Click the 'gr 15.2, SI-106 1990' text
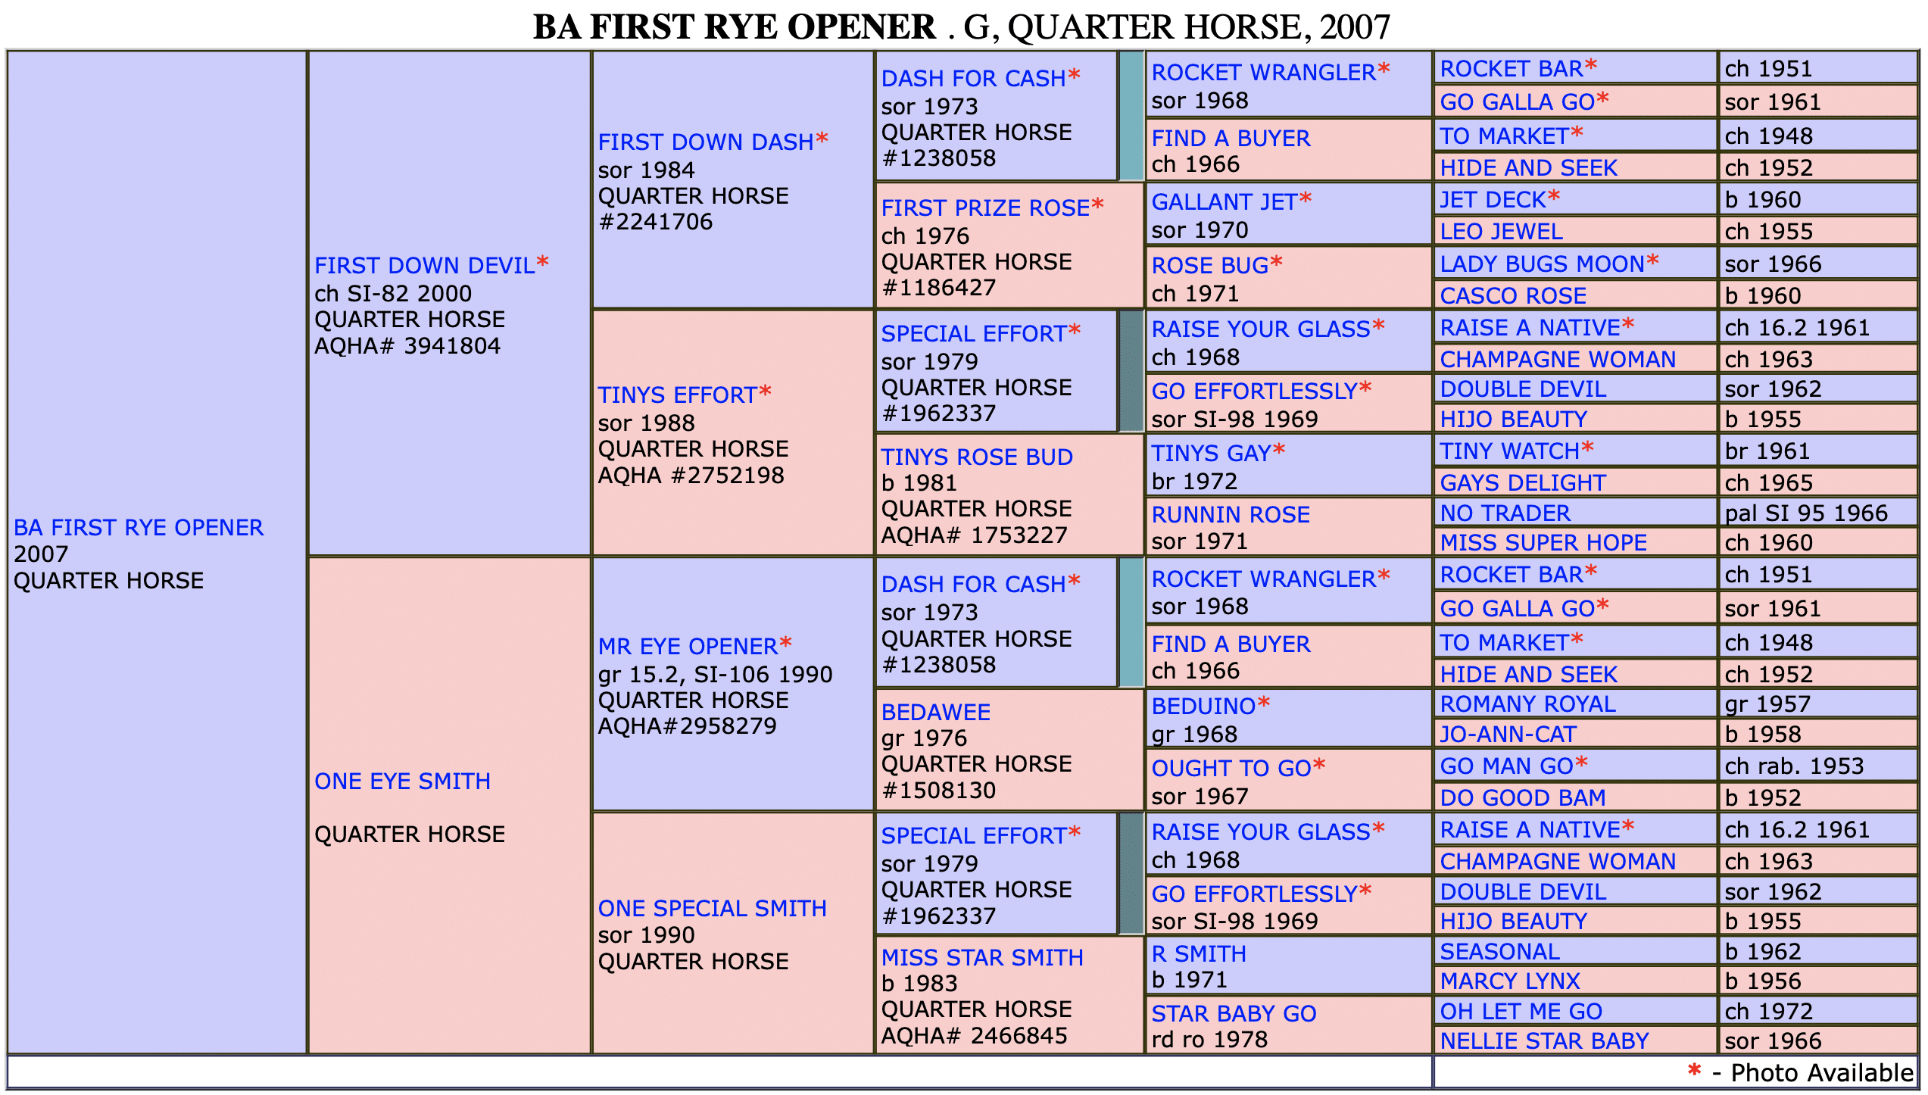 click(x=715, y=674)
